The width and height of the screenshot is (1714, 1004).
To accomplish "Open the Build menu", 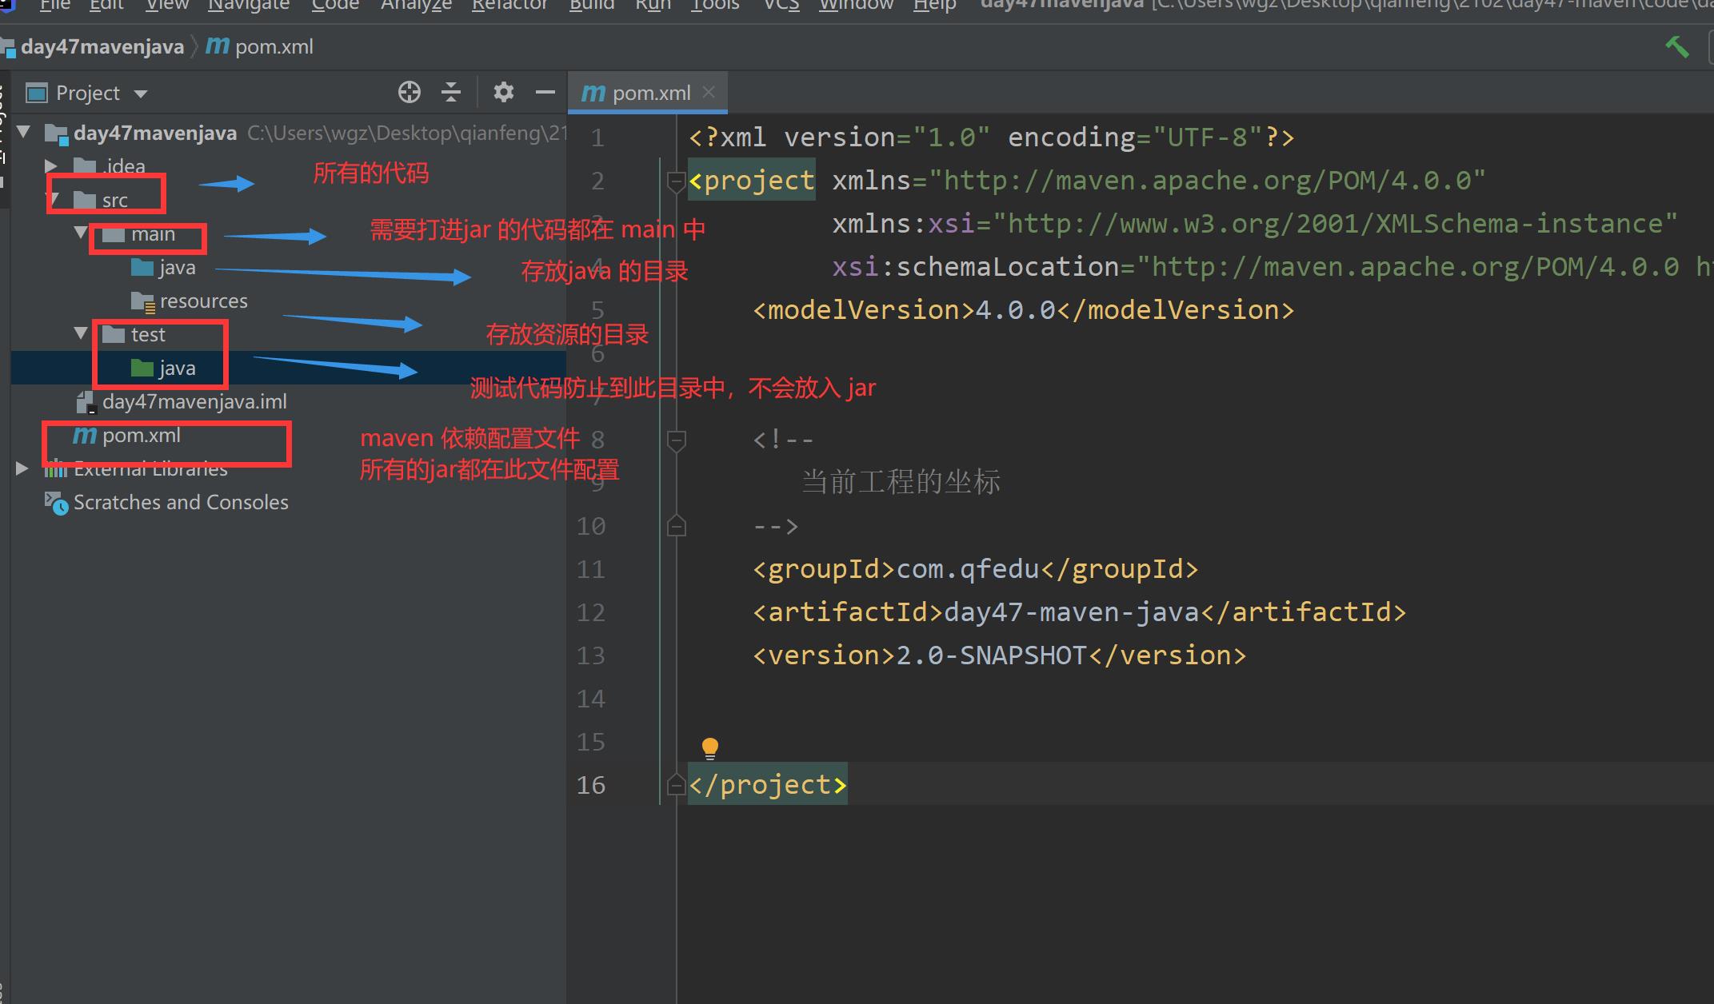I will [x=592, y=6].
